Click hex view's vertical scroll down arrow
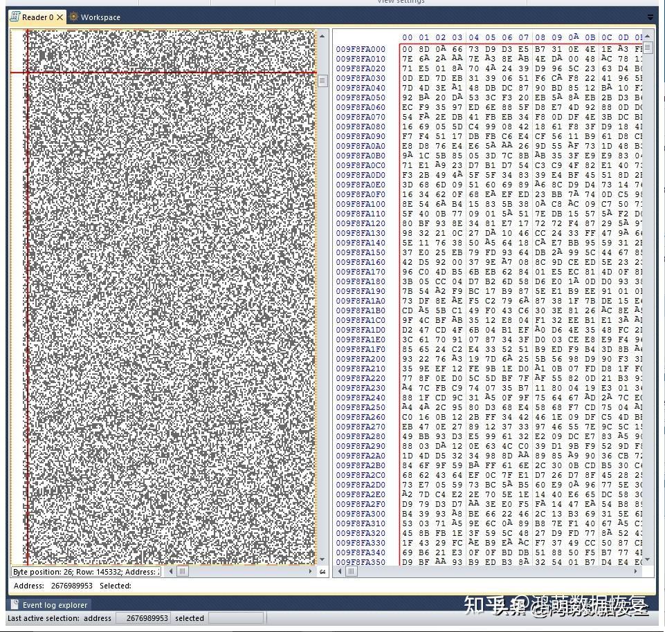The image size is (665, 632). tap(647, 560)
